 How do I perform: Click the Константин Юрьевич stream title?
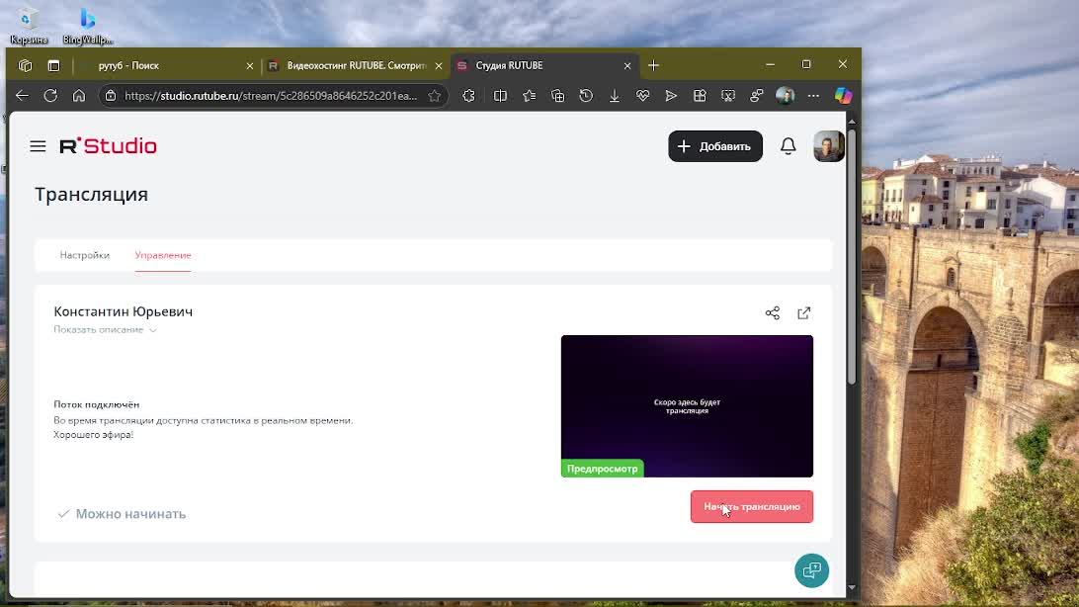124,311
